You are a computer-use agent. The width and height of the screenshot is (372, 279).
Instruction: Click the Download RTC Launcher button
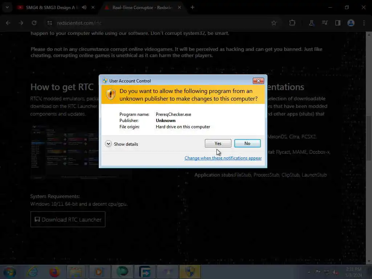click(68, 219)
